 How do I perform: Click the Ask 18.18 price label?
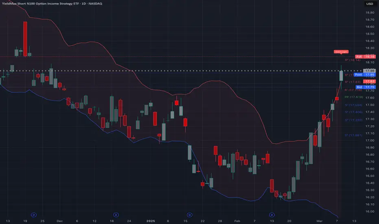click(x=365, y=57)
